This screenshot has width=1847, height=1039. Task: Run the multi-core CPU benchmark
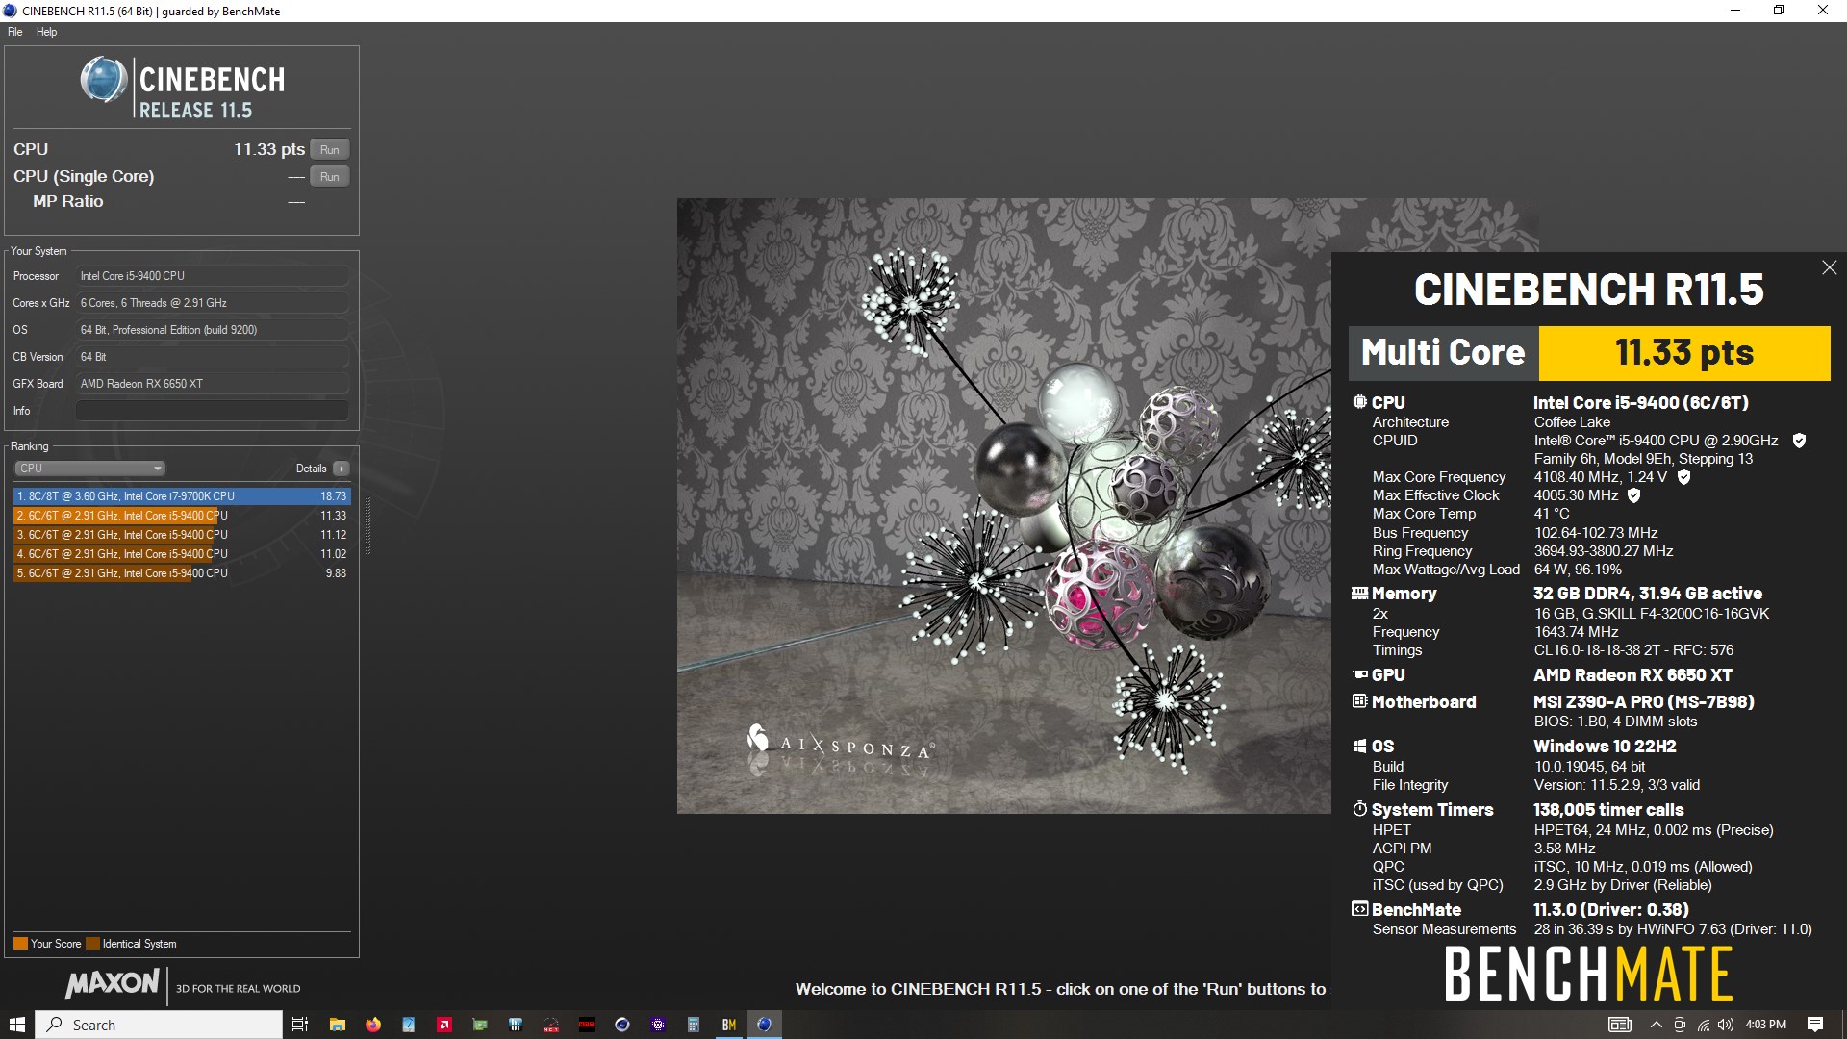click(329, 149)
